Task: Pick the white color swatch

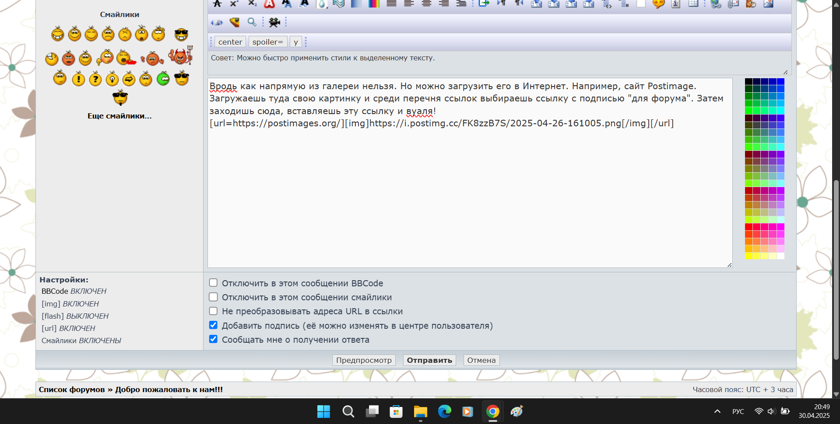Action: tap(780, 256)
